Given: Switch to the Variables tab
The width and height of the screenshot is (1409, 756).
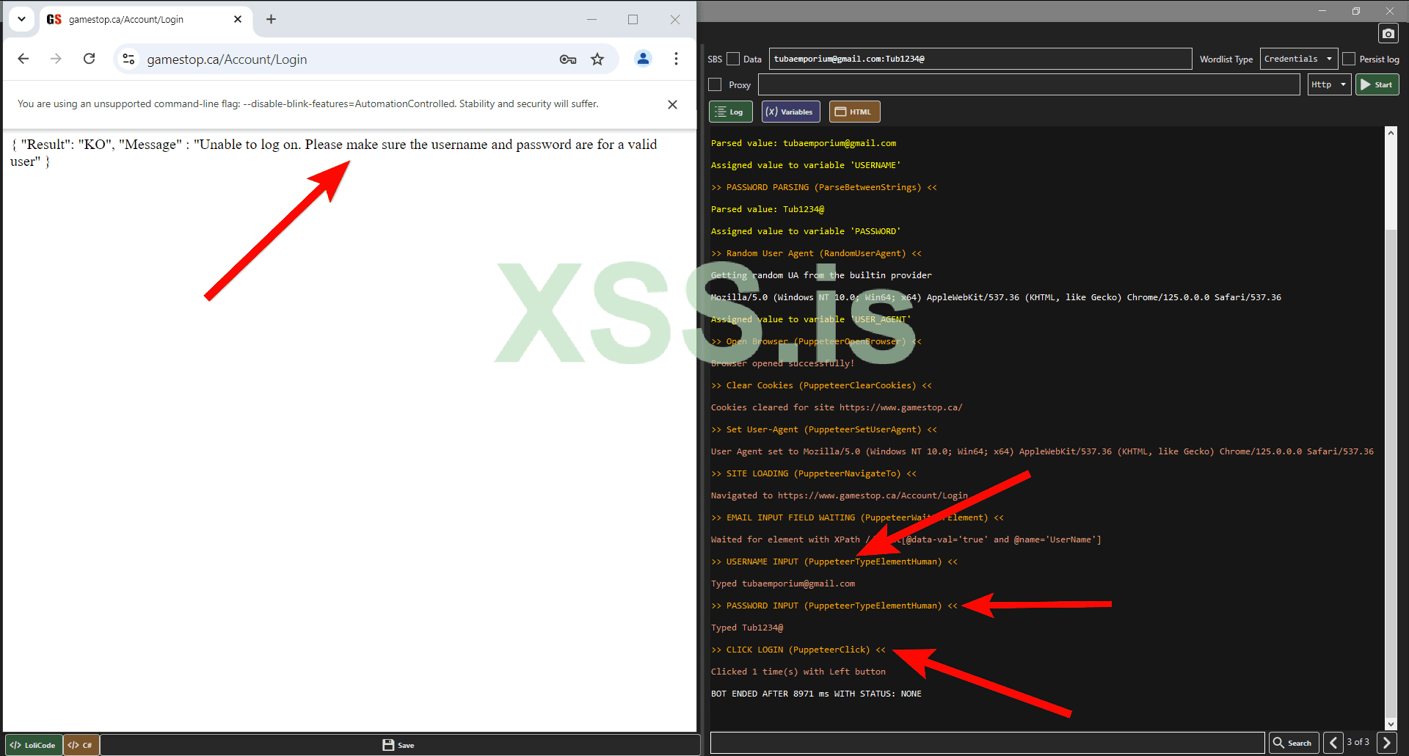Looking at the screenshot, I should [x=790, y=112].
